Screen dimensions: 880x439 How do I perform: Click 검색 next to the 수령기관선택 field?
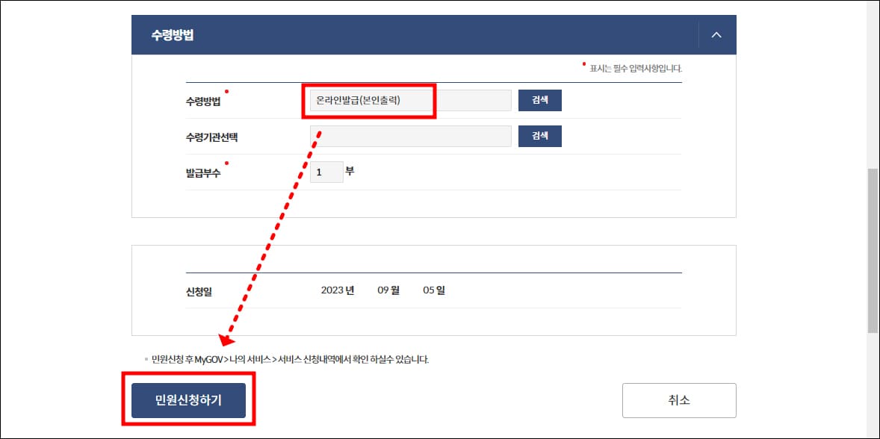[x=539, y=136]
